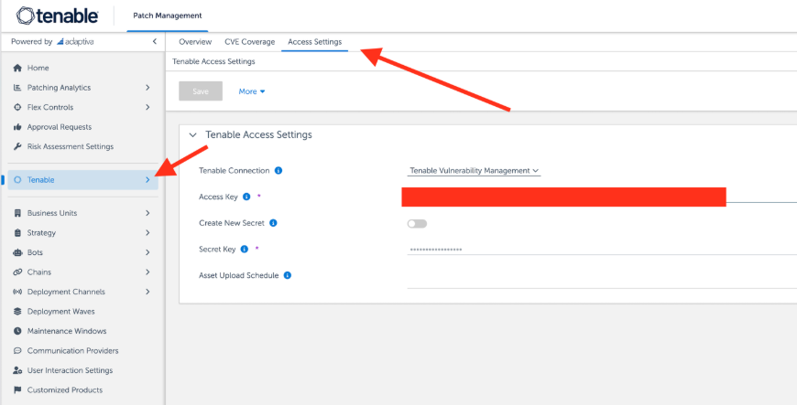
Task: Click info icon beside Tenable Connection
Action: pyautogui.click(x=278, y=171)
